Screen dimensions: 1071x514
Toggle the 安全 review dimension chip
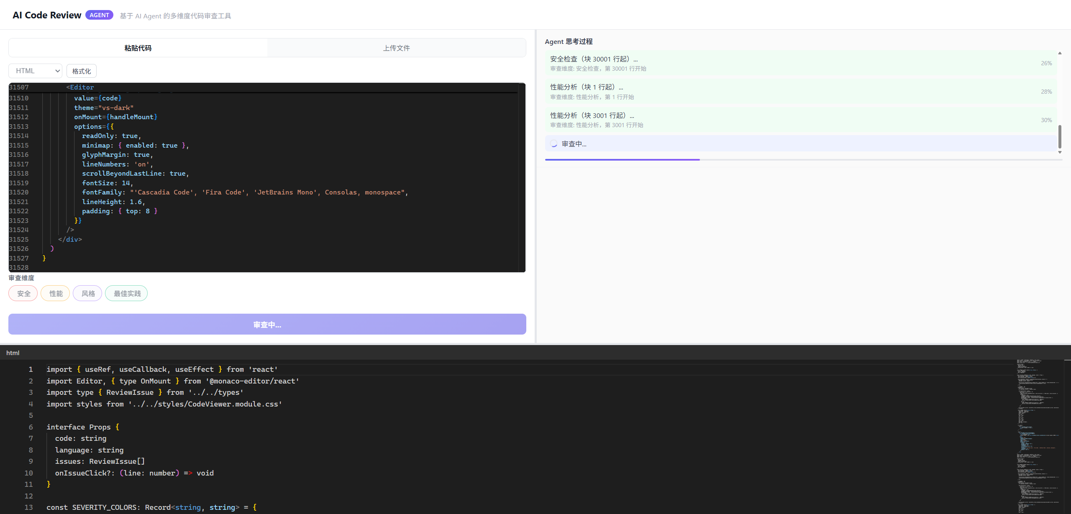pos(23,294)
